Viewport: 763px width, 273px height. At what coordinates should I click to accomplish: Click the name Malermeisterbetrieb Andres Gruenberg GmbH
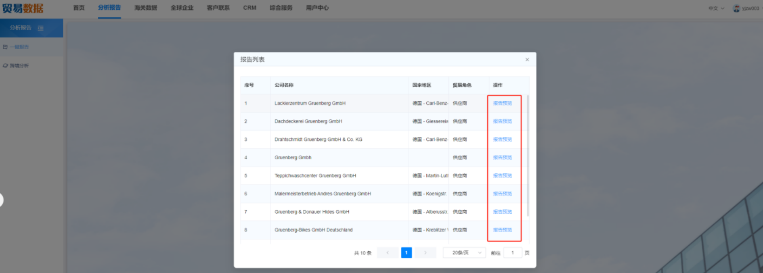click(x=323, y=194)
